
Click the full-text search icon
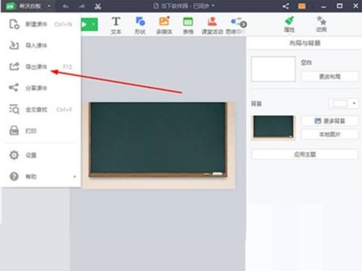(x=14, y=109)
